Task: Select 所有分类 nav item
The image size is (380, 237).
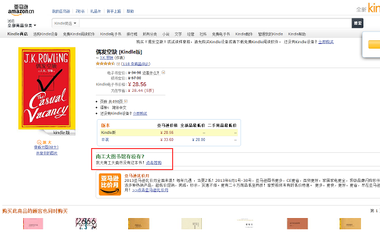Action: pyautogui.click(x=150, y=34)
